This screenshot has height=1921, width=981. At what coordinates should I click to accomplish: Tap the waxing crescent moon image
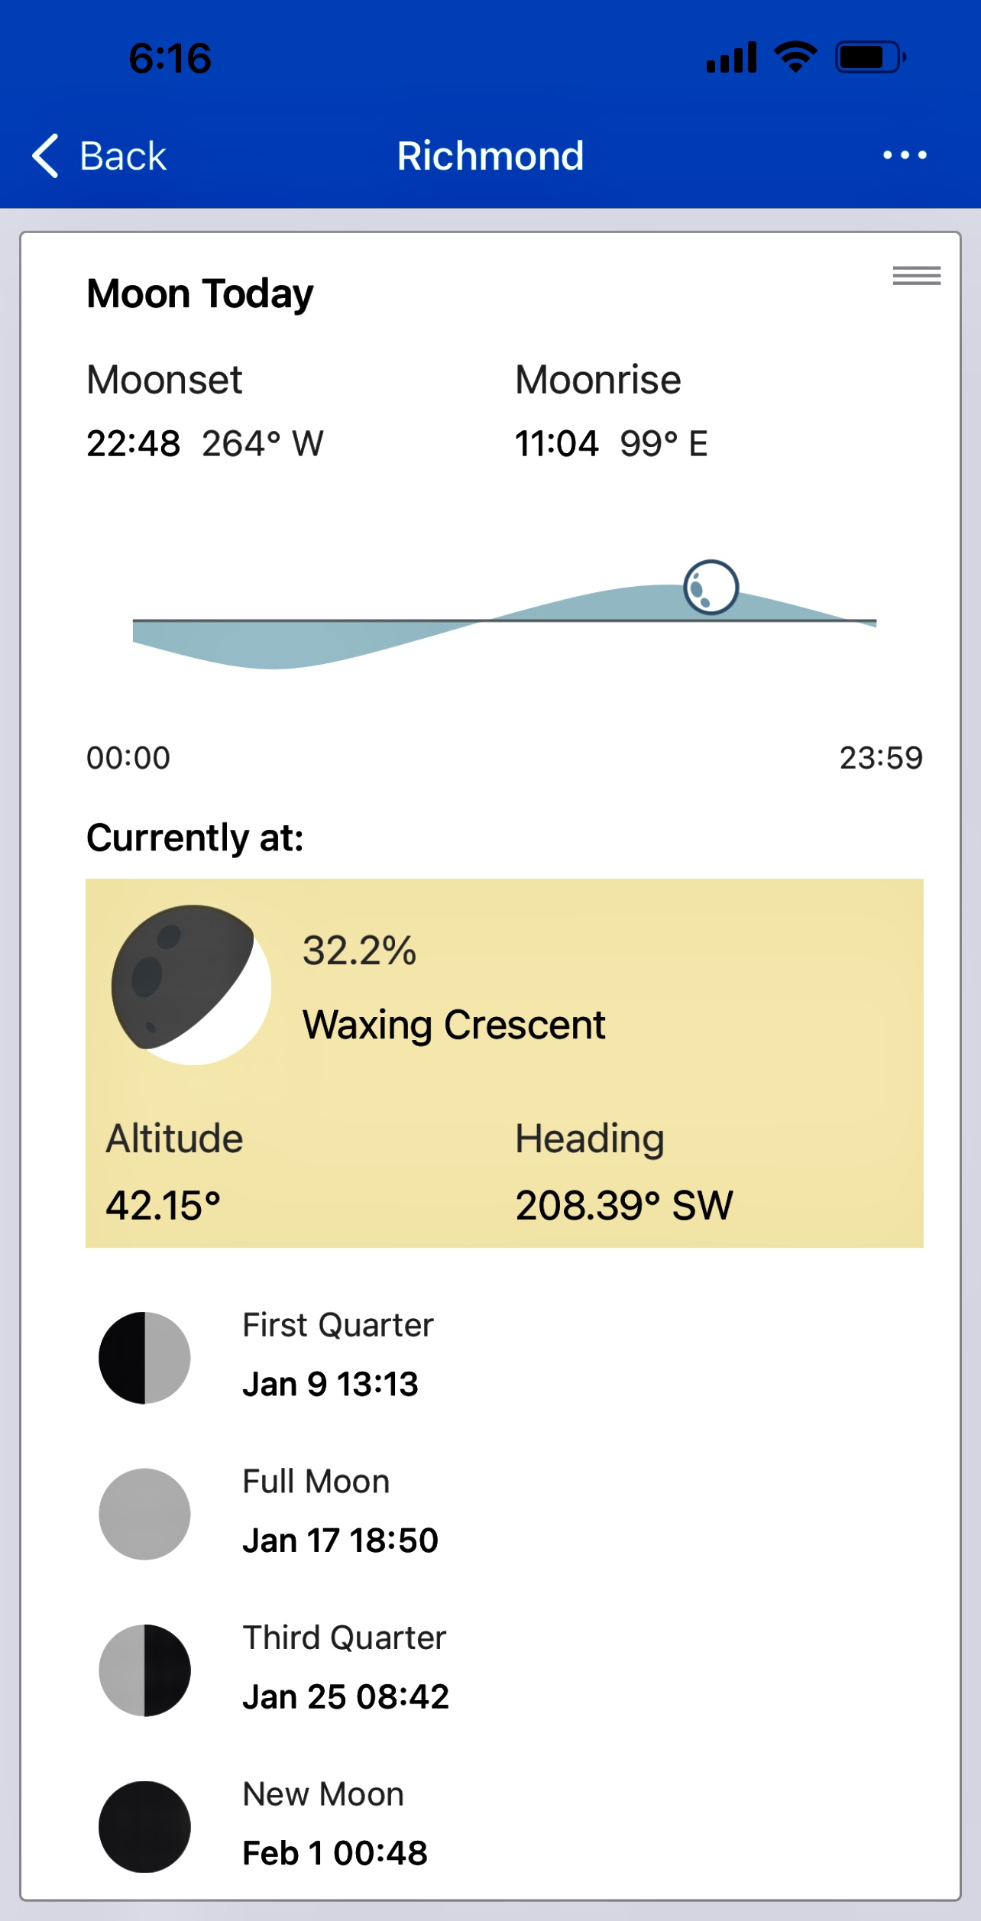tap(191, 985)
